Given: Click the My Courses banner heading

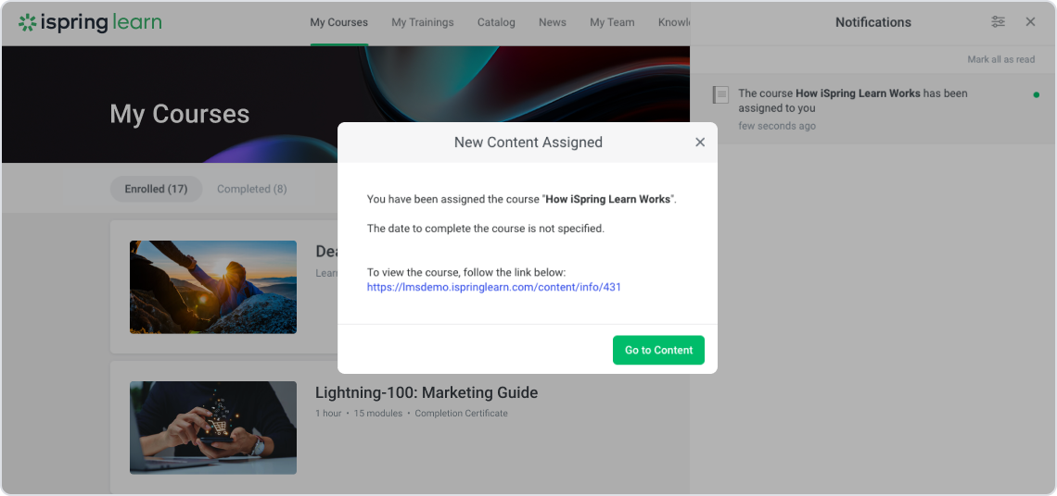Looking at the screenshot, I should click(180, 114).
